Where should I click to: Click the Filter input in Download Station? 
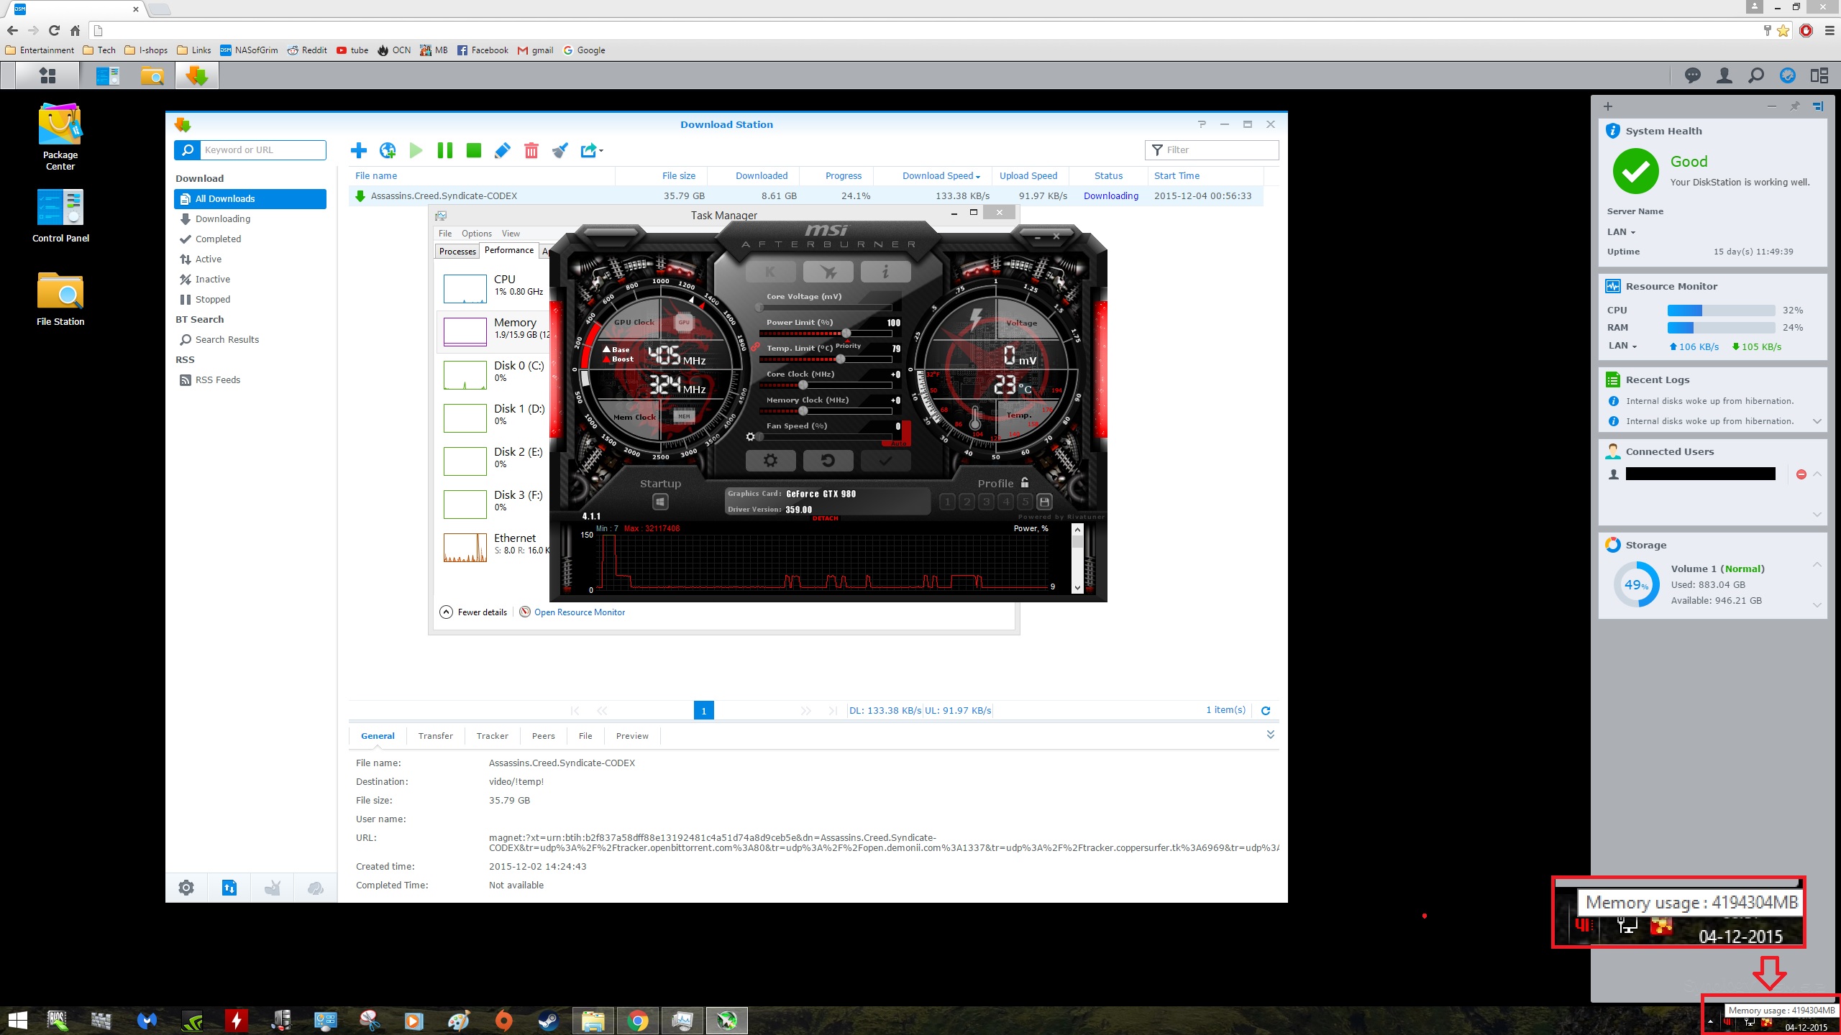[x=1212, y=150]
